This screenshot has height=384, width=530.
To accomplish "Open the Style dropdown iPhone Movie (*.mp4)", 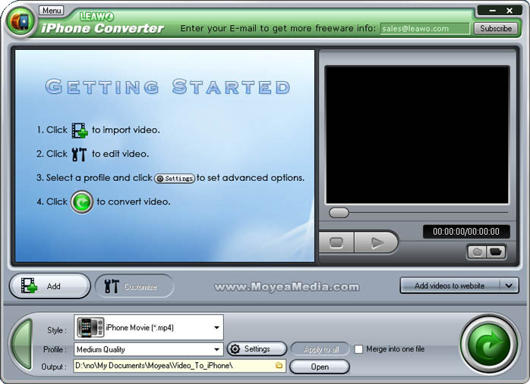I will [149, 327].
